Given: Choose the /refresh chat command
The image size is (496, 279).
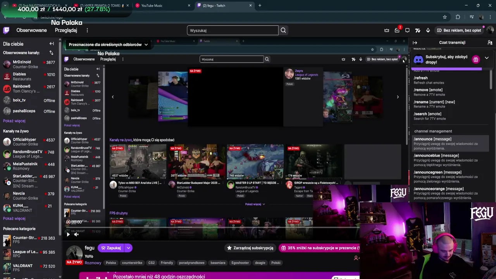Looking at the screenshot, I should 449,80.
